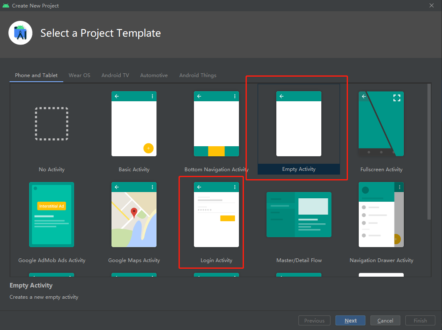Open the Wear OS tab

[x=79, y=75]
